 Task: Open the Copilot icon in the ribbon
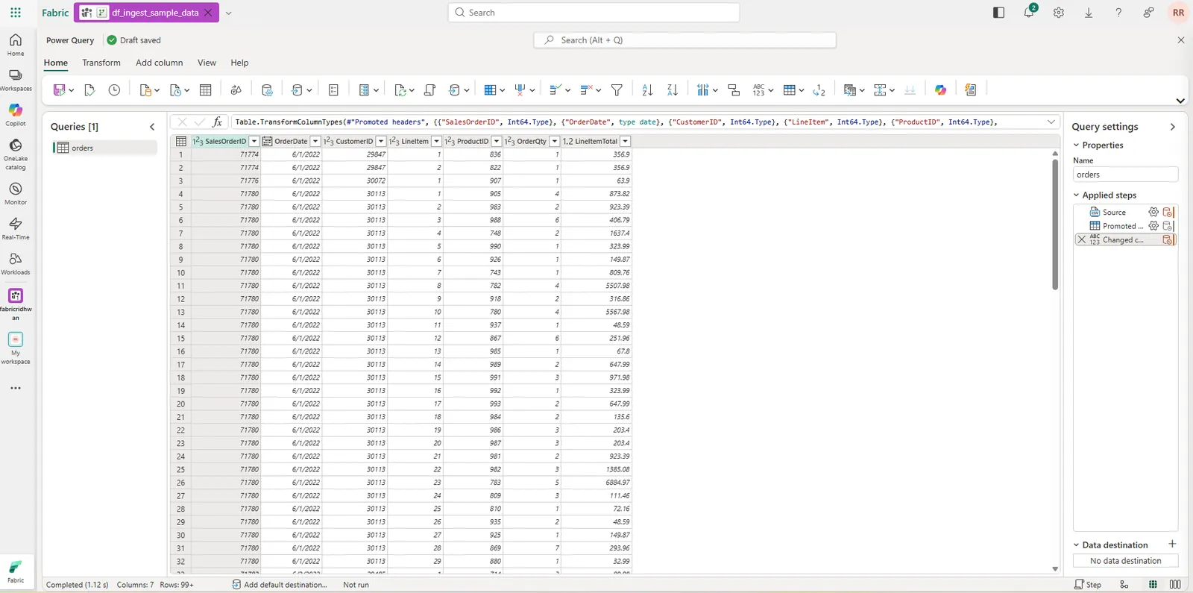(x=940, y=90)
